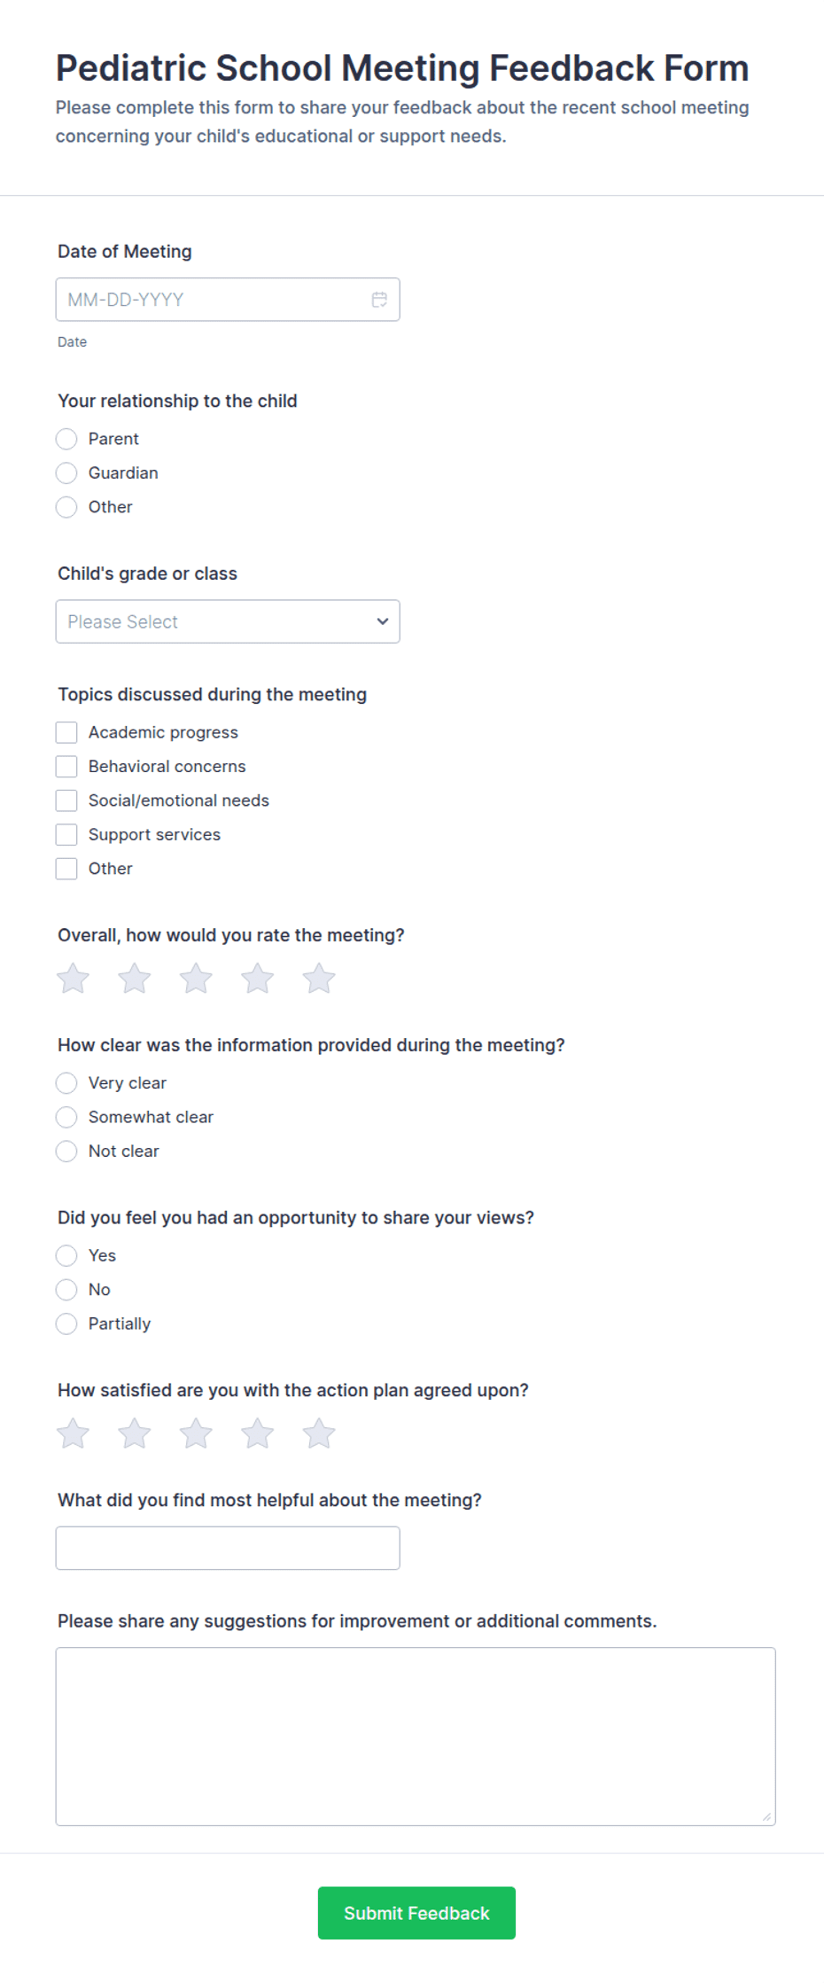The height and width of the screenshot is (1983, 824).
Task: Rate the meeting one star overall
Action: tap(73, 979)
